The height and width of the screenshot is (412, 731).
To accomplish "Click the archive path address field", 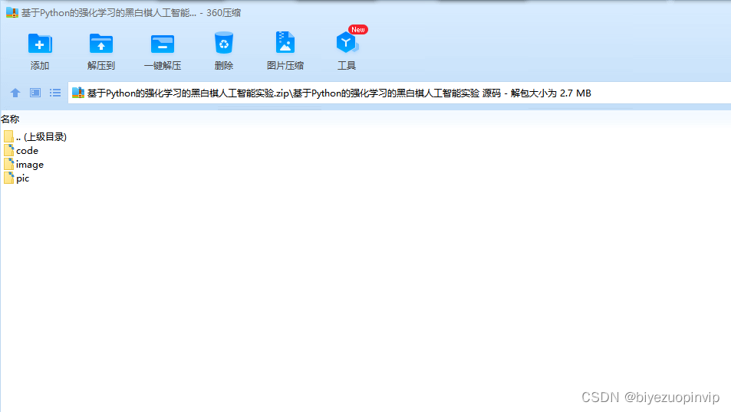I will 400,93.
